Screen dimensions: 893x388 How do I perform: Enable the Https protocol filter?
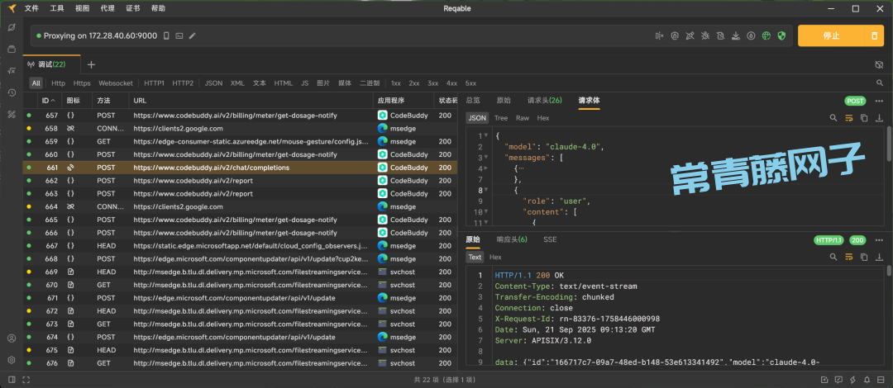tap(82, 83)
